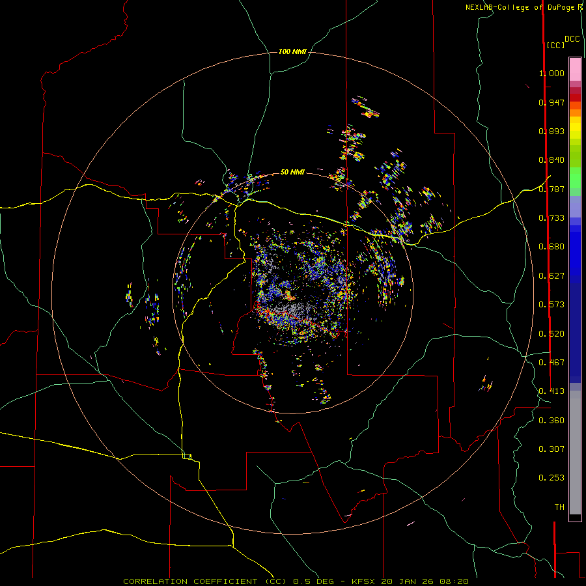586x586 pixels.
Task: Click the TH label on the legend
Action: coord(559,507)
